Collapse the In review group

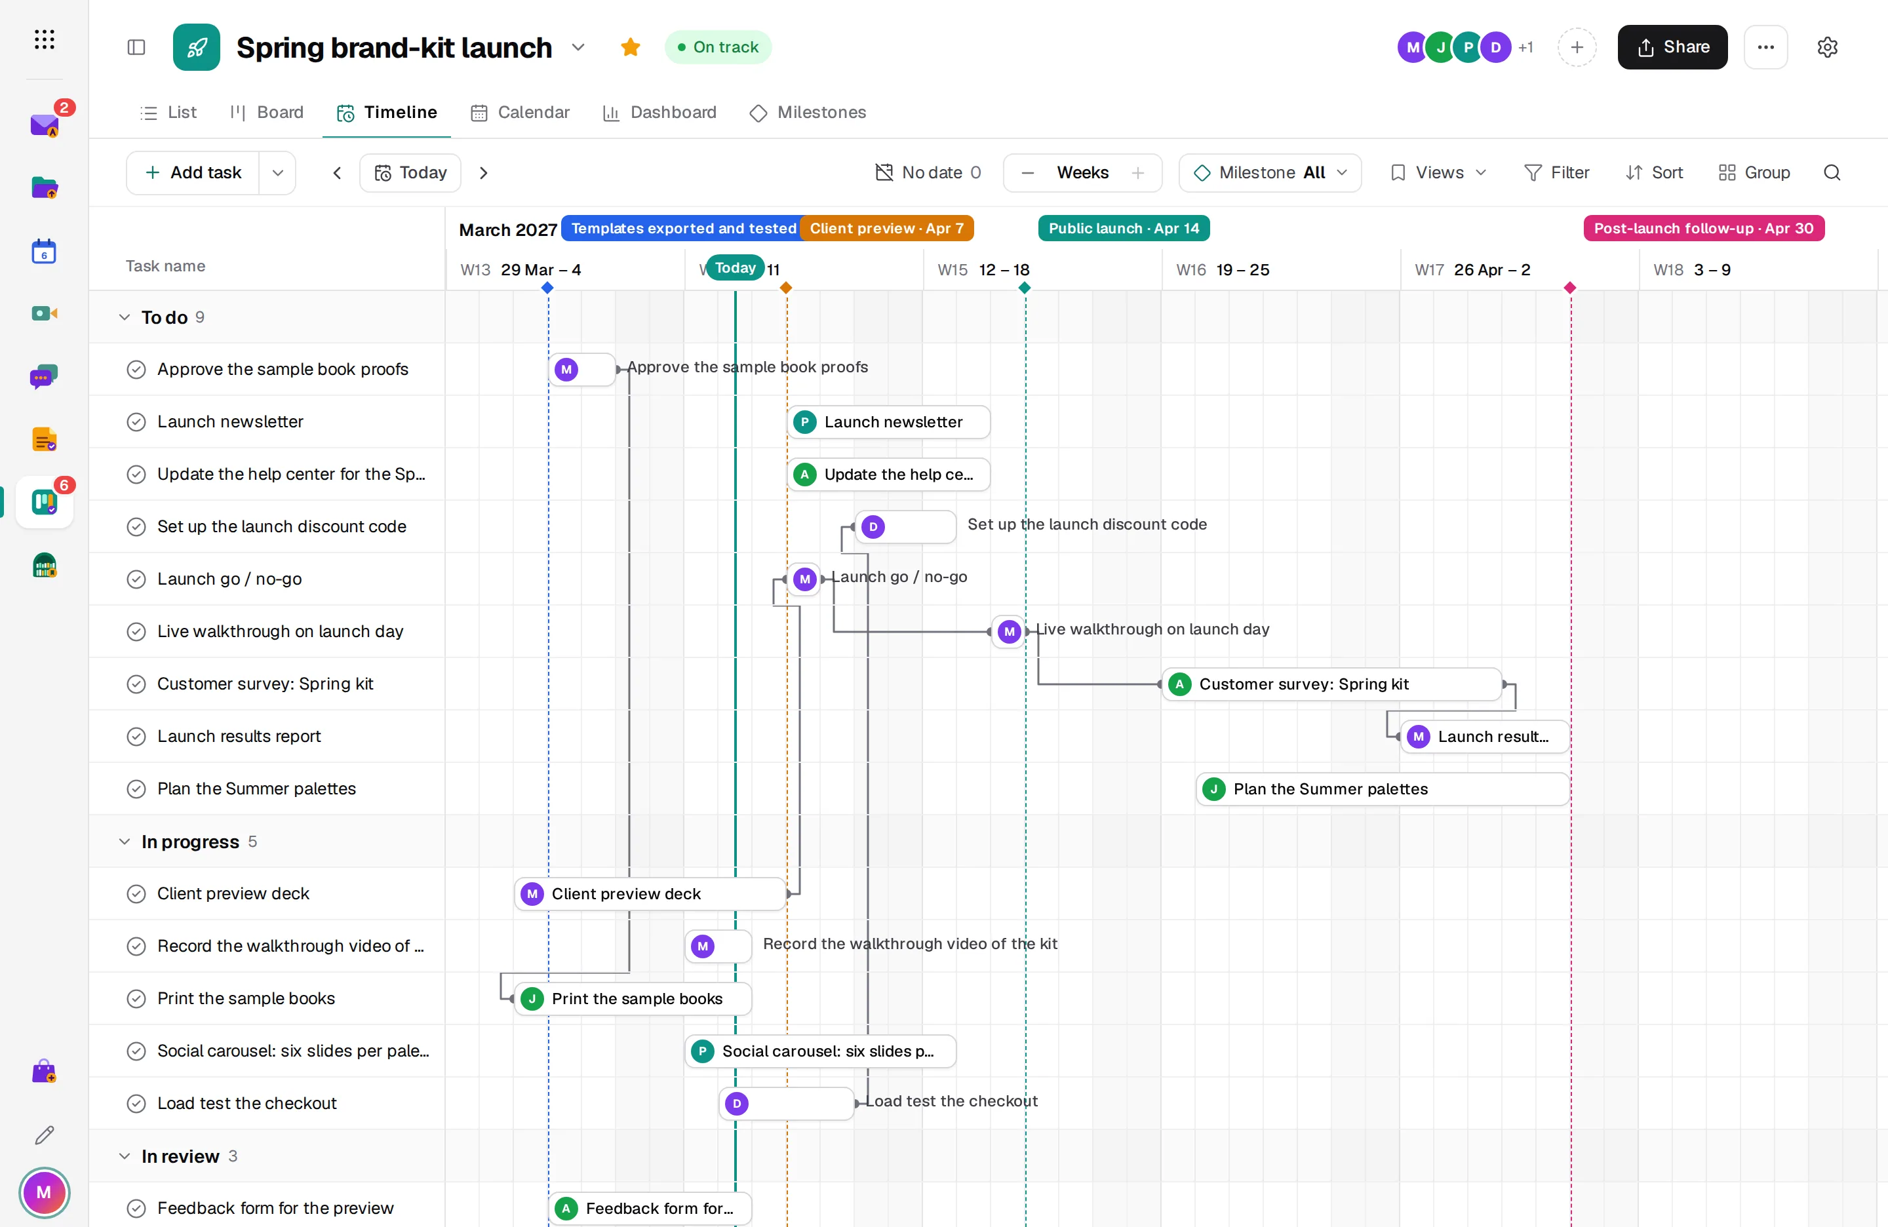[x=124, y=1156]
